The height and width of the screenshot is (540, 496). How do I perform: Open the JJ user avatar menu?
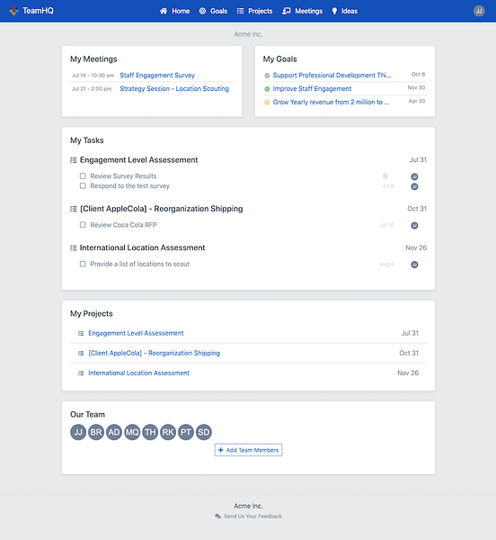pyautogui.click(x=479, y=11)
